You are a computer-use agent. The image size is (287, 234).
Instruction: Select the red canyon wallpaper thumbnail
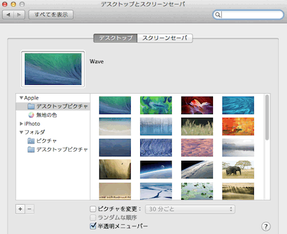click(x=197, y=105)
